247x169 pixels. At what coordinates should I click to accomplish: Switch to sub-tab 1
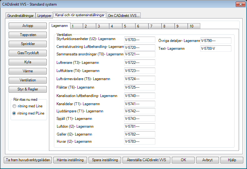click(76, 26)
